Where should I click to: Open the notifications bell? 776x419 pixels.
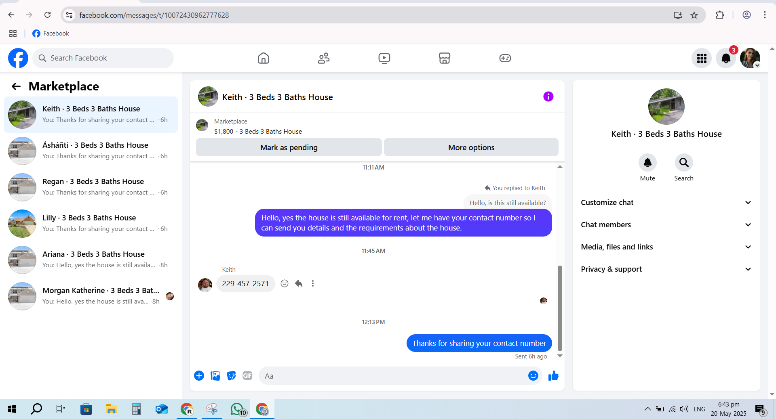(726, 58)
